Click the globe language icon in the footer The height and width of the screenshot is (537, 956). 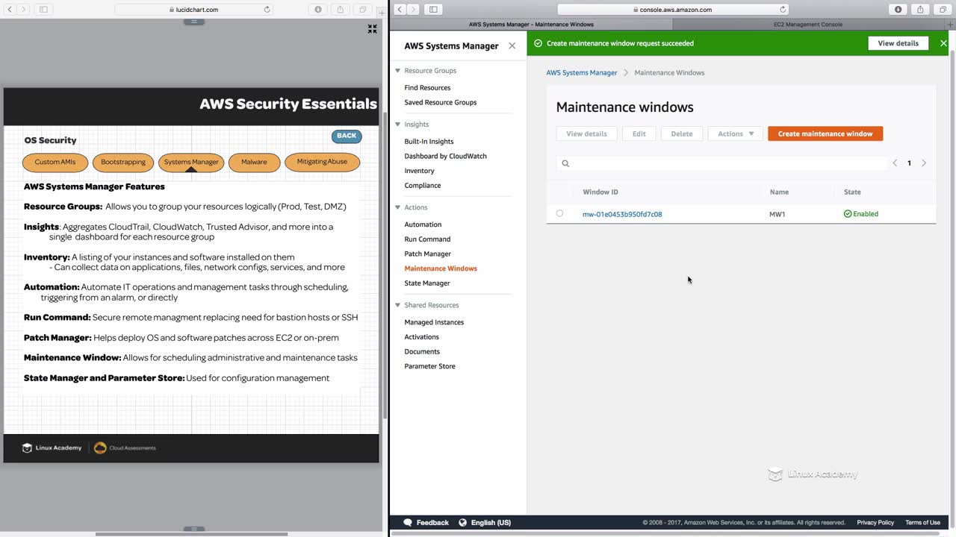[462, 523]
